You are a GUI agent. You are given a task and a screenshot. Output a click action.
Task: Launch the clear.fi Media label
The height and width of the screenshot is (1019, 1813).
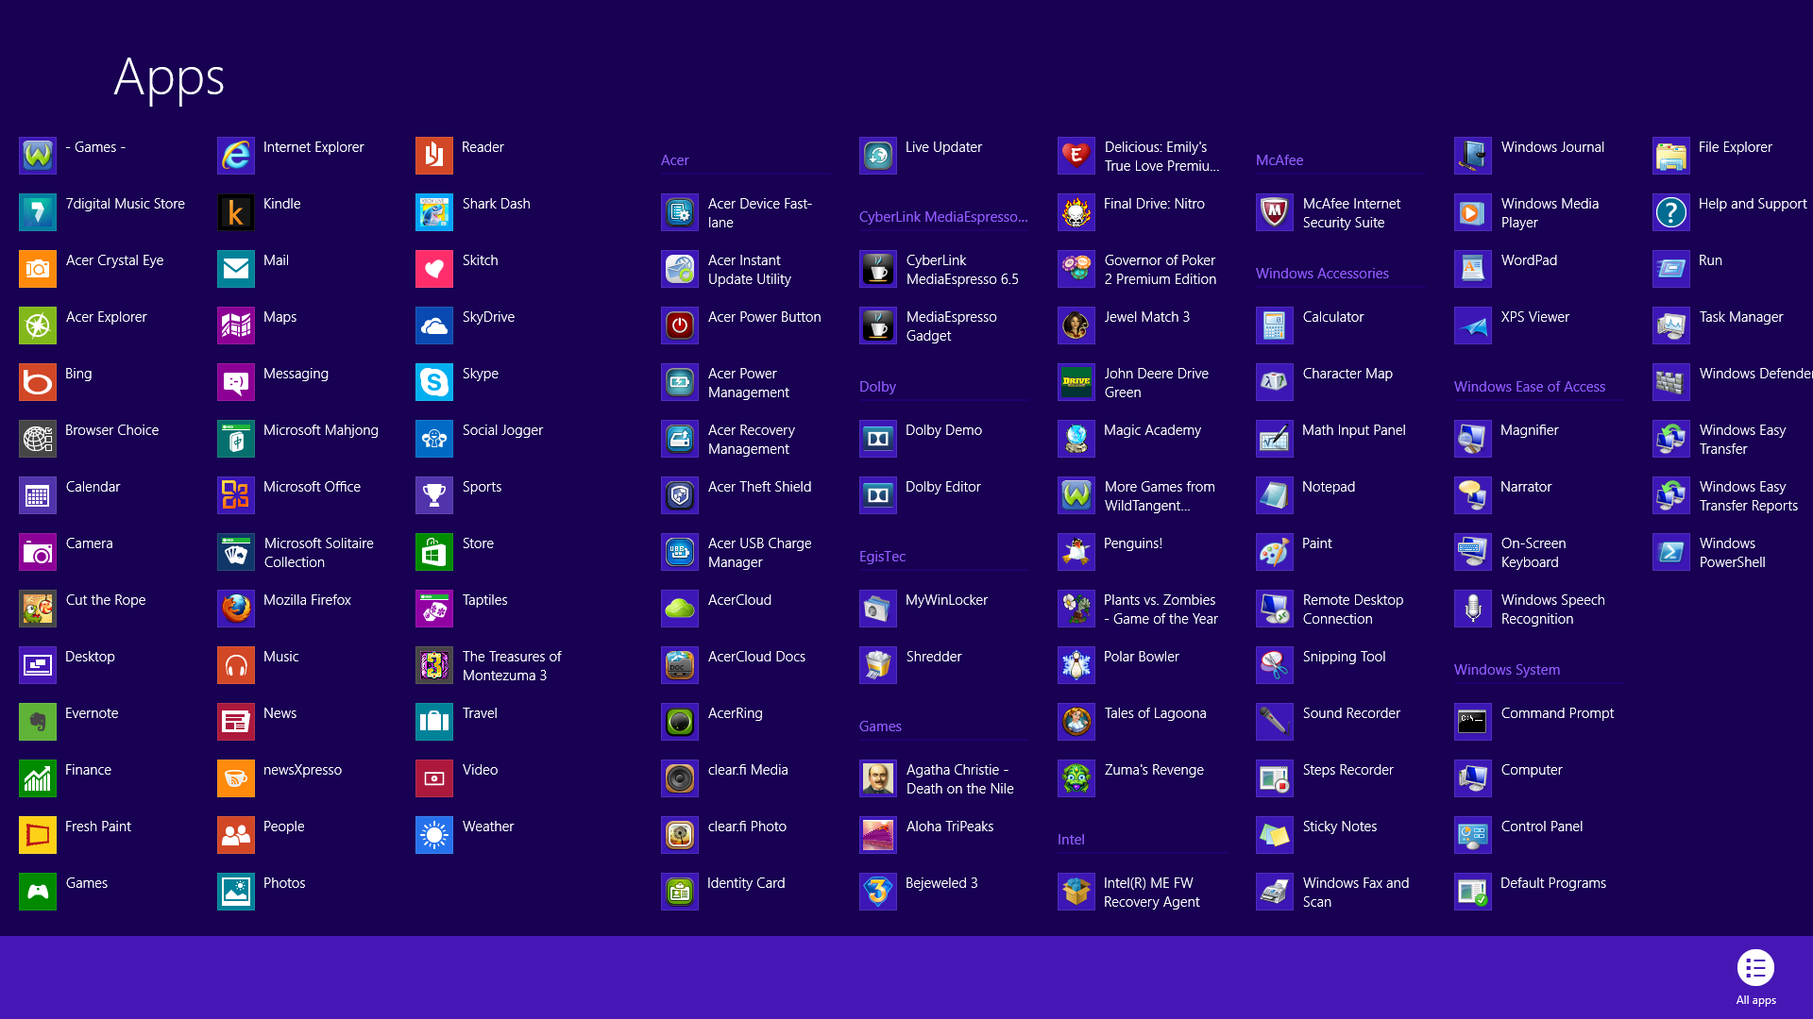(x=748, y=770)
